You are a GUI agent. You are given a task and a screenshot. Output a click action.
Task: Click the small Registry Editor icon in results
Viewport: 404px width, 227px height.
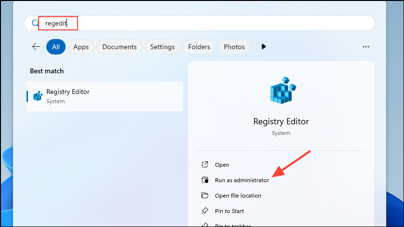click(38, 96)
